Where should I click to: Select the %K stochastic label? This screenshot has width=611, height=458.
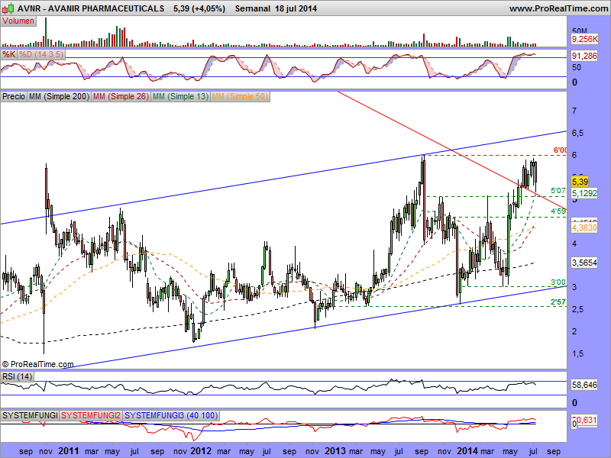click(x=8, y=54)
